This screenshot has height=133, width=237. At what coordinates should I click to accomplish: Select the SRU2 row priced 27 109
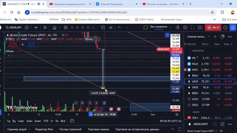[x=210, y=105]
